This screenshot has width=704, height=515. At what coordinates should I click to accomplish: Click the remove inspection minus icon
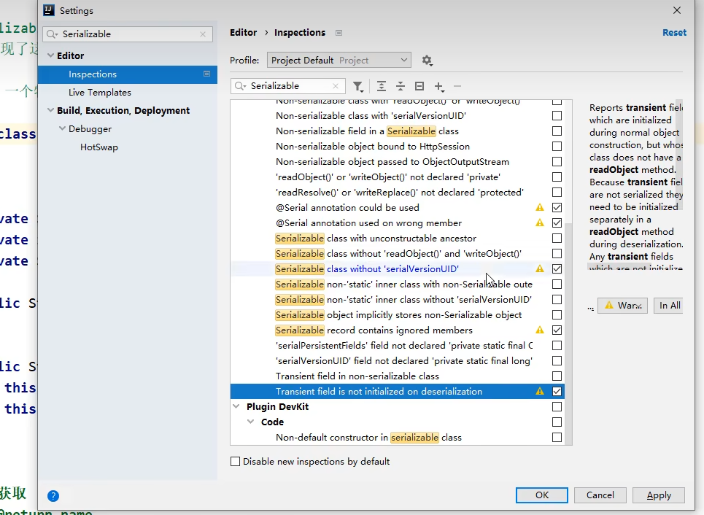click(457, 86)
